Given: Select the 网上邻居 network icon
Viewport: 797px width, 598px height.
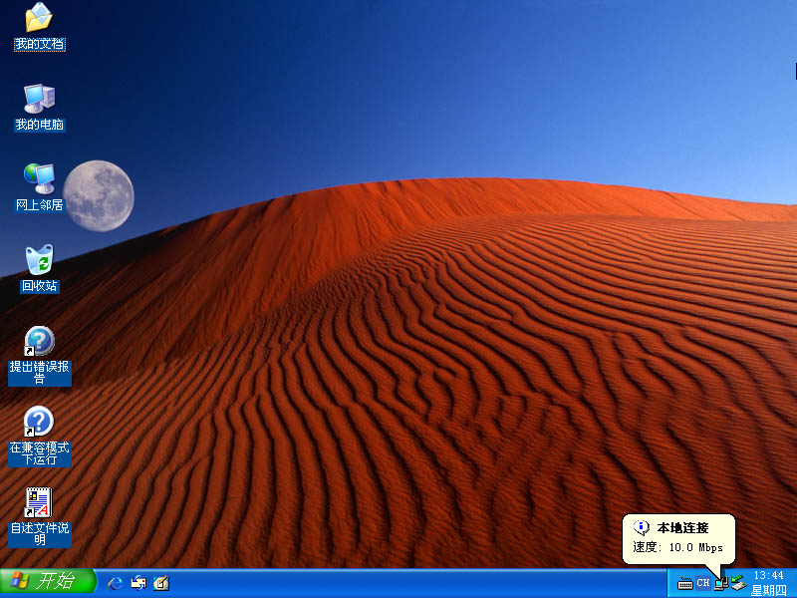Looking at the screenshot, I should (x=39, y=178).
